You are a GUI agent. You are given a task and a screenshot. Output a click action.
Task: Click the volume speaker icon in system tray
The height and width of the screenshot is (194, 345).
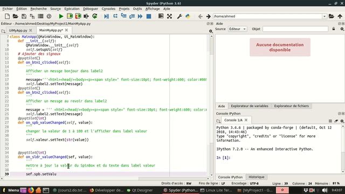(325, 190)
